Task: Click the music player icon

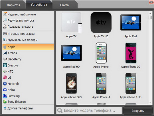Action: [5, 40]
